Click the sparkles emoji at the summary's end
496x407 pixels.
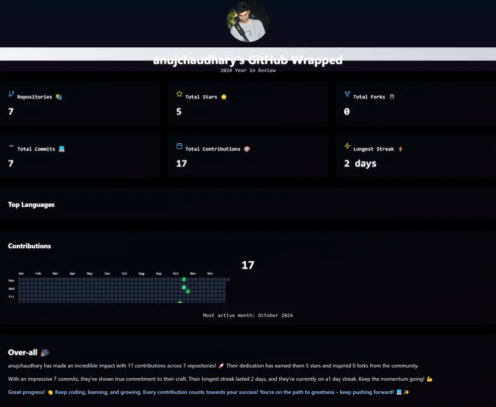point(407,392)
